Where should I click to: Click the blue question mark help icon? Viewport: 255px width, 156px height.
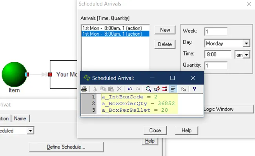[x=194, y=89]
